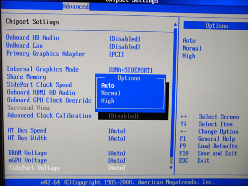Click the vertical scrollbar track
248x186 pixels.
[173, 96]
